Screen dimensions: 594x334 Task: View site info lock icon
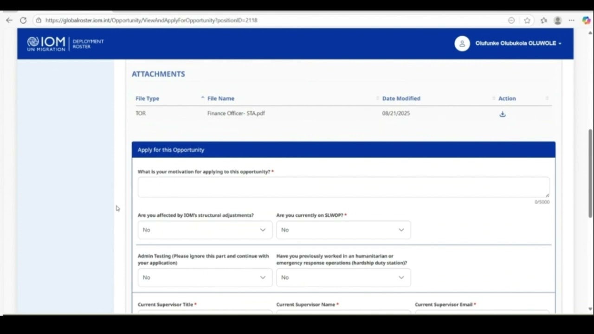tap(39, 20)
